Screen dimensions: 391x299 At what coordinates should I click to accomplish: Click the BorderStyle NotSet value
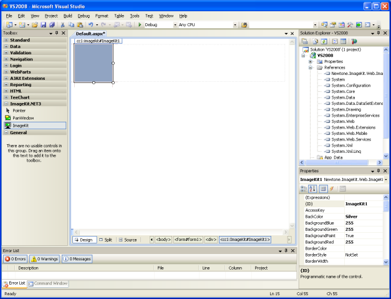coord(364,255)
